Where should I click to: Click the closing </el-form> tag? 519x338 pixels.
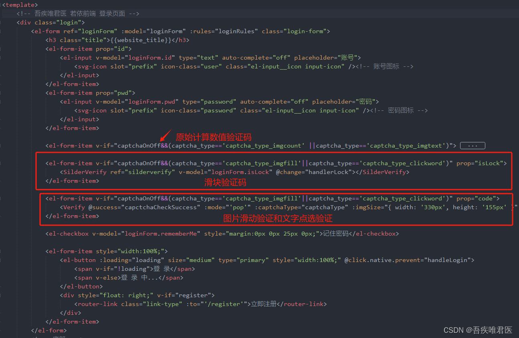(x=49, y=330)
